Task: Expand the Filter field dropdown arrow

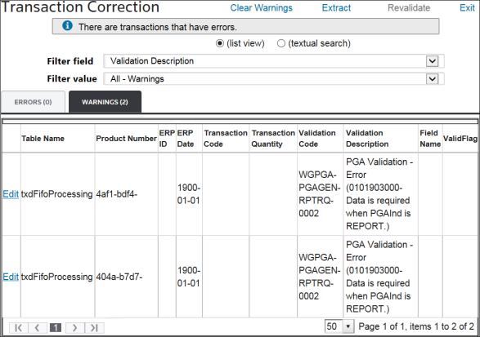Action: coord(432,61)
